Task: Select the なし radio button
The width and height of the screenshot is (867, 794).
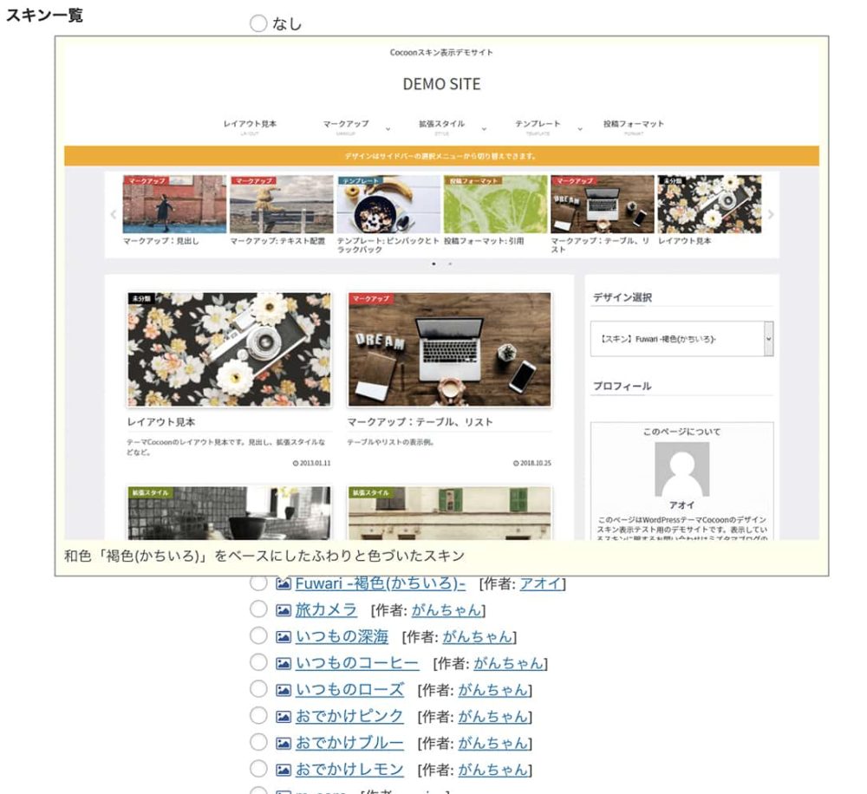Action: click(x=258, y=23)
